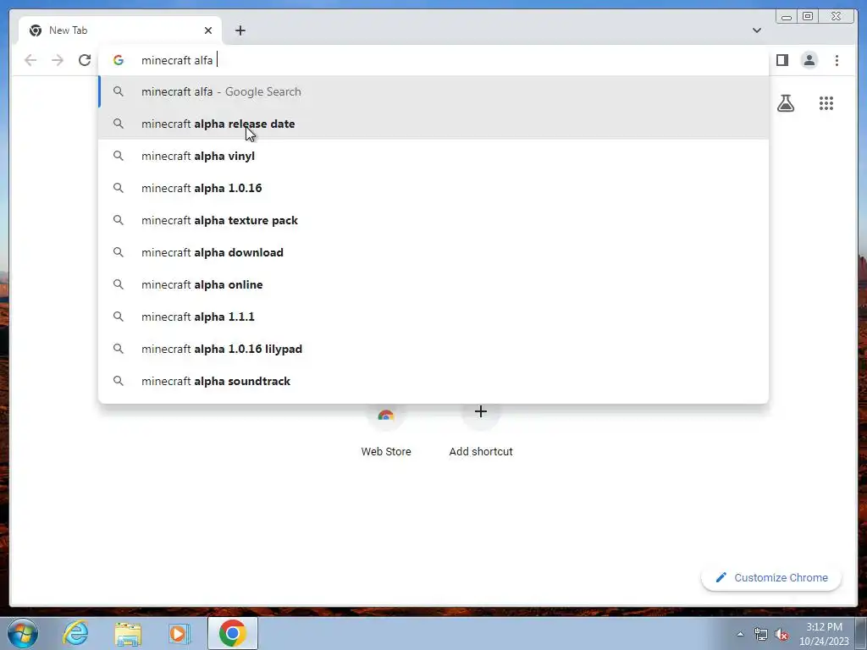This screenshot has height=650, width=867.
Task: Open the Web Store shortcut
Action: pyautogui.click(x=386, y=431)
